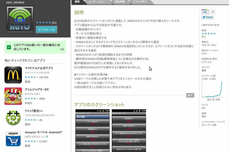This screenshot has height=152, width=229.
Task: Click the size value 46k
Action: 203,108
